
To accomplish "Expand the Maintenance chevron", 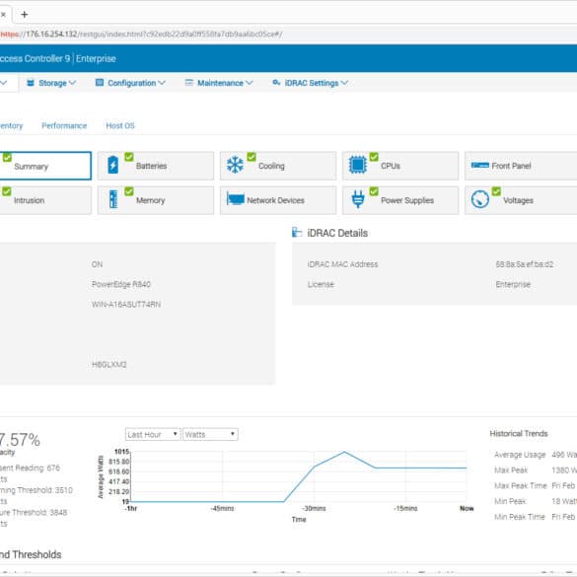I will (x=250, y=83).
